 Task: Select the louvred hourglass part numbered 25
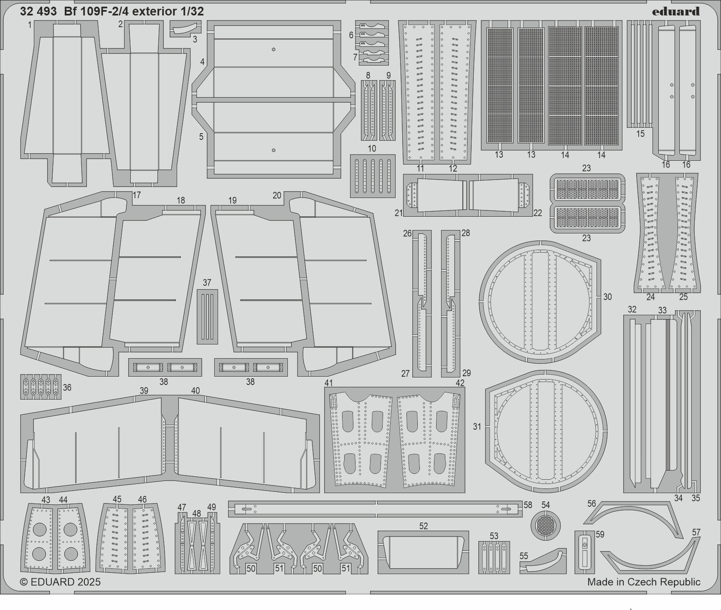(x=683, y=233)
